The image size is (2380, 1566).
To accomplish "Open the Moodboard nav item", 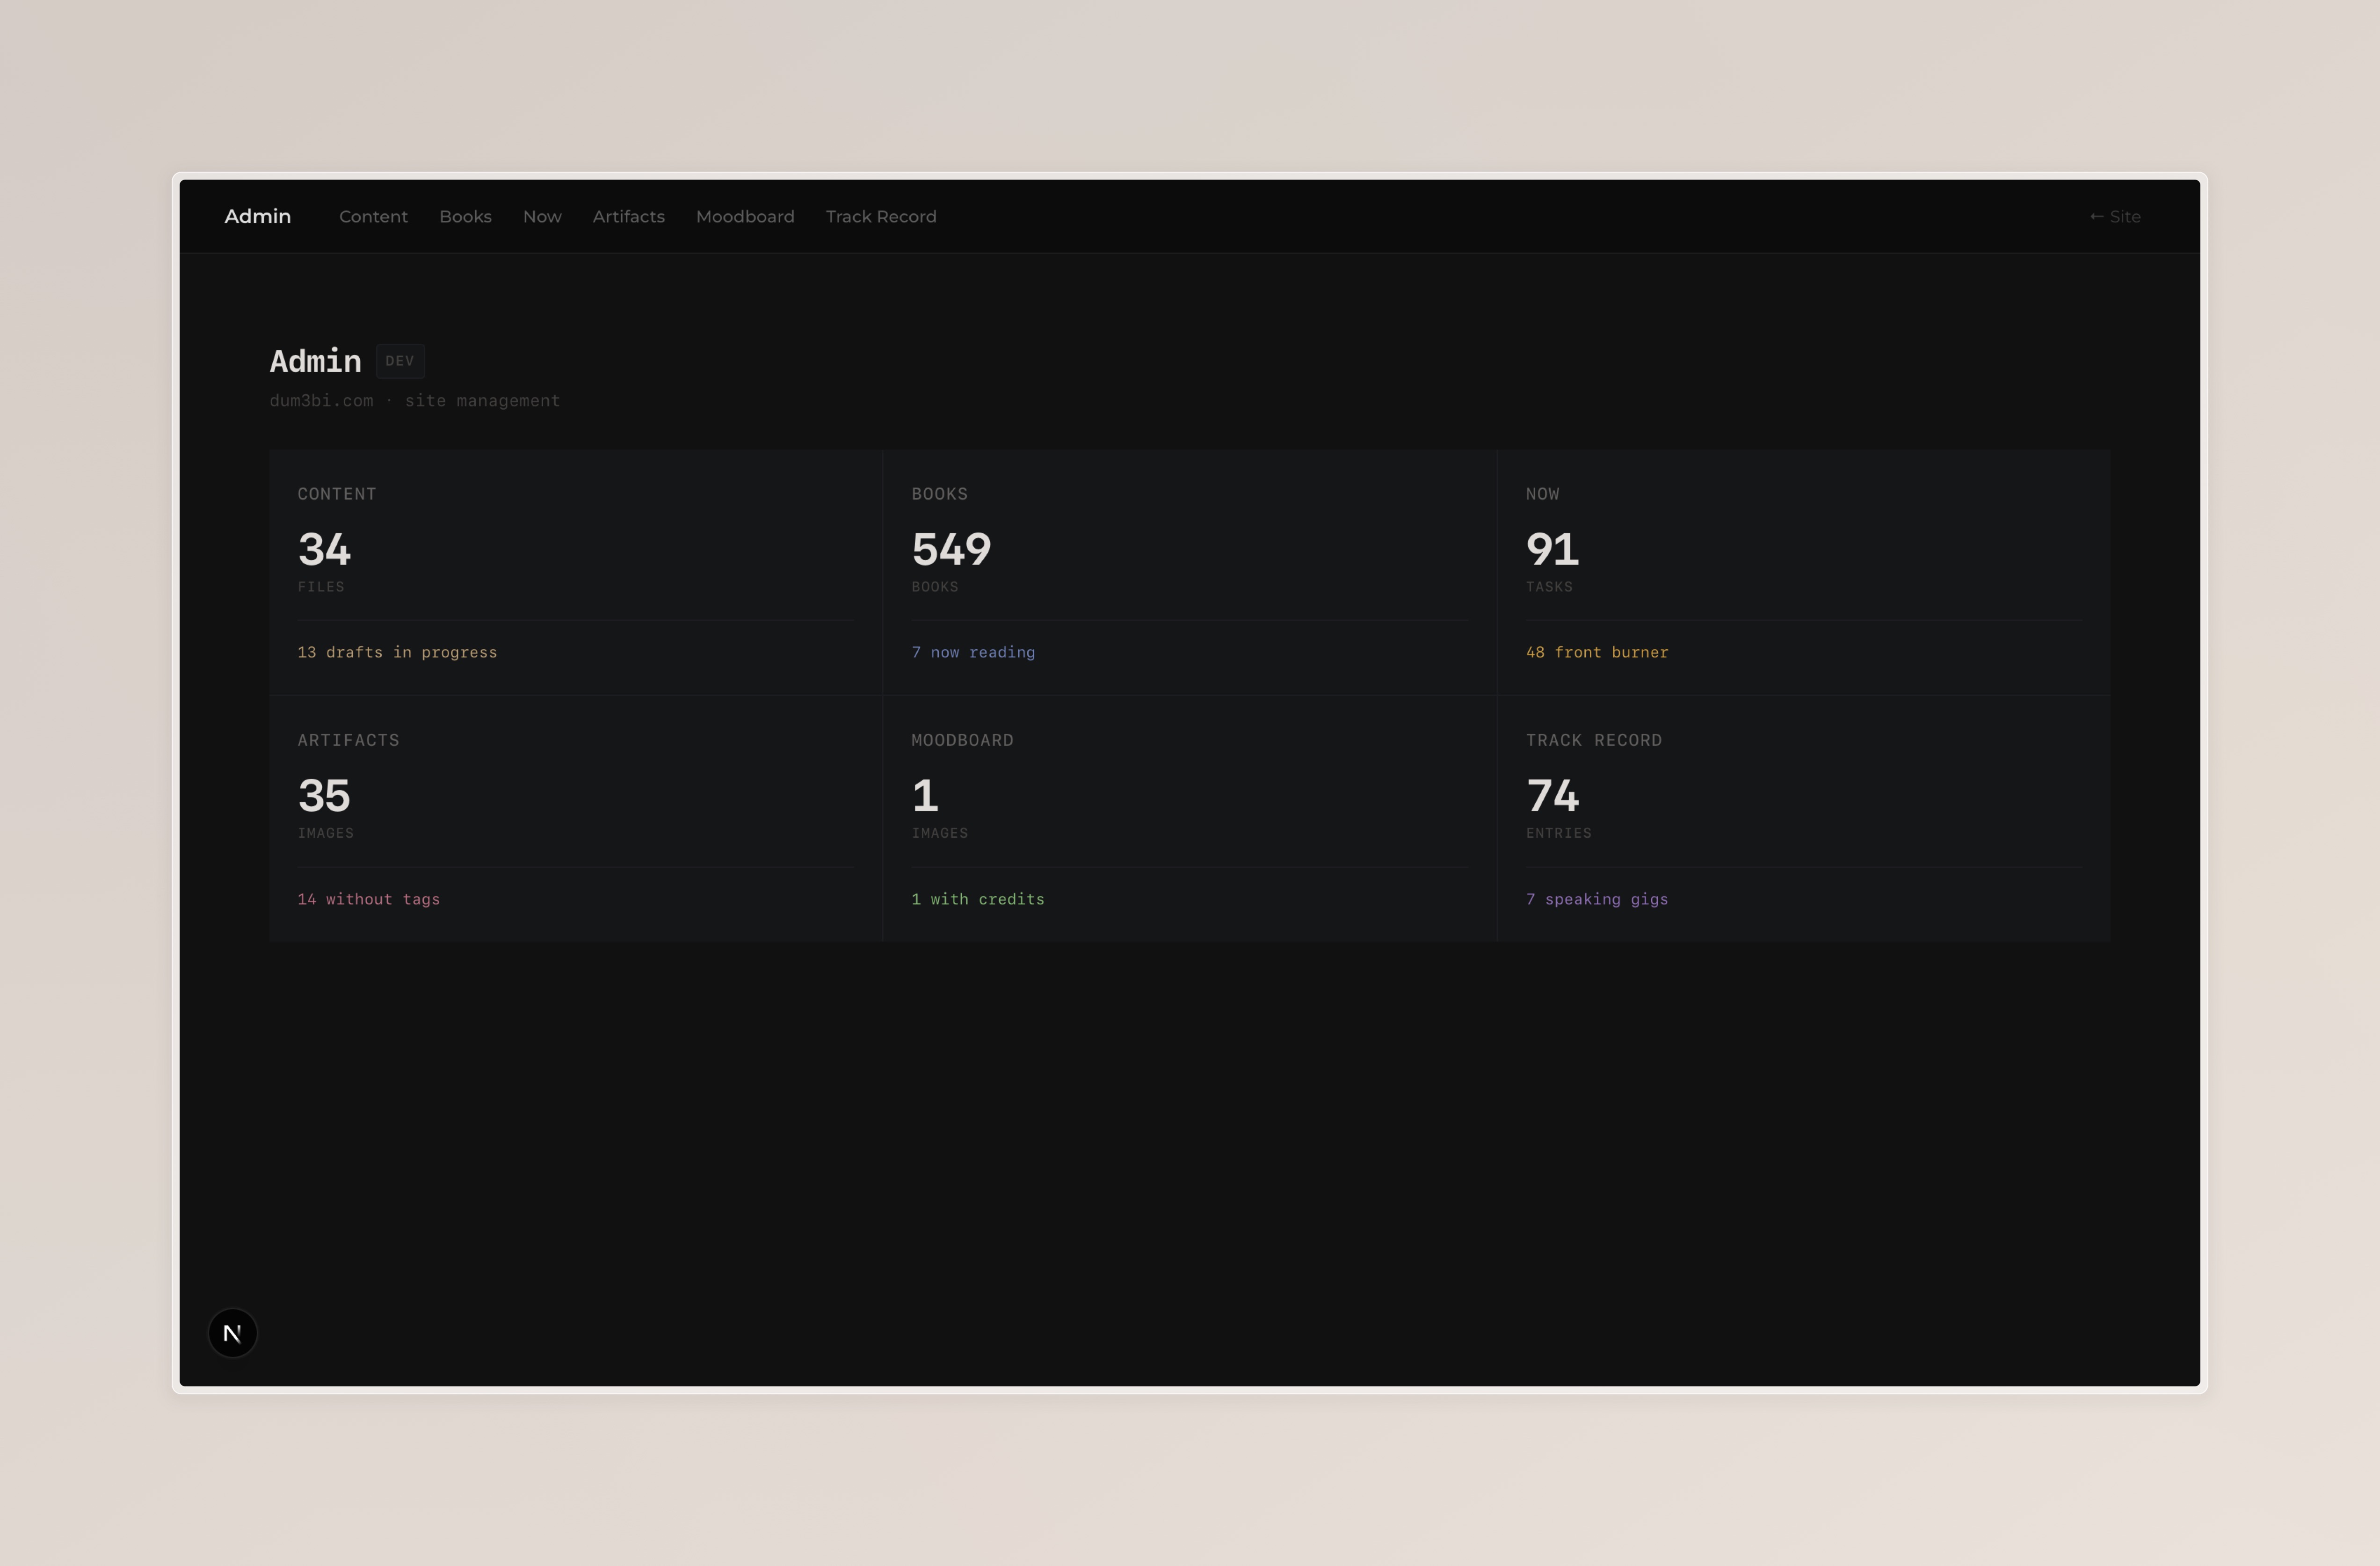I will pyautogui.click(x=745, y=217).
